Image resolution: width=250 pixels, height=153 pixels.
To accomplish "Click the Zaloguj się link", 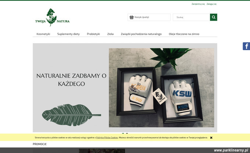I will [x=211, y=4].
